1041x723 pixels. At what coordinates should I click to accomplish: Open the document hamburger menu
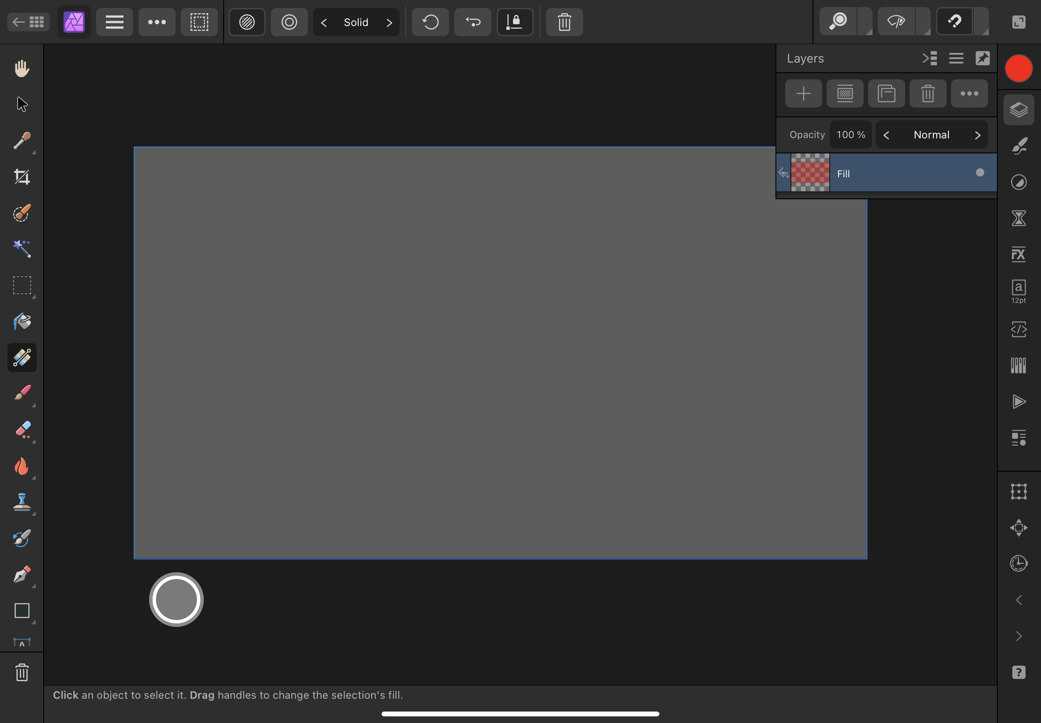(114, 22)
